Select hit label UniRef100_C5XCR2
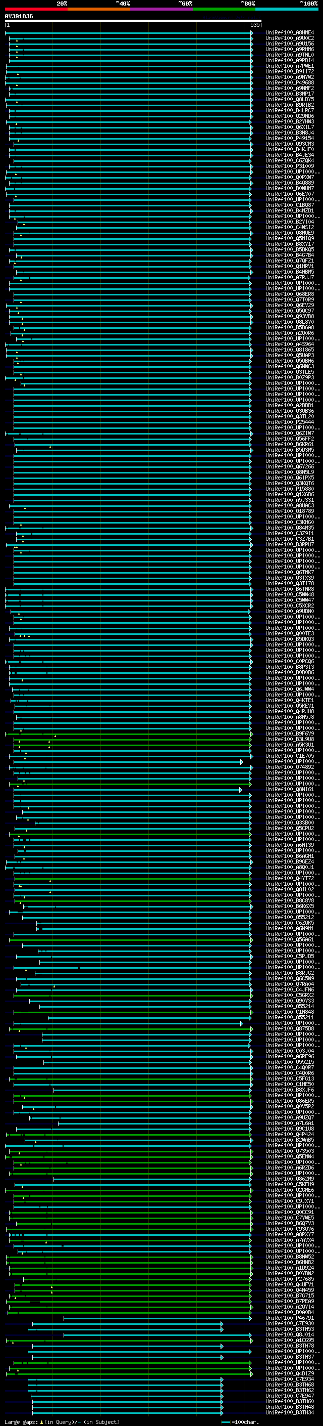The height and width of the screenshot is (1426, 323). coord(290,606)
